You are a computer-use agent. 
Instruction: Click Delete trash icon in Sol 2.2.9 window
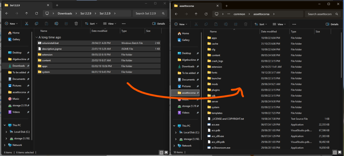76,24
